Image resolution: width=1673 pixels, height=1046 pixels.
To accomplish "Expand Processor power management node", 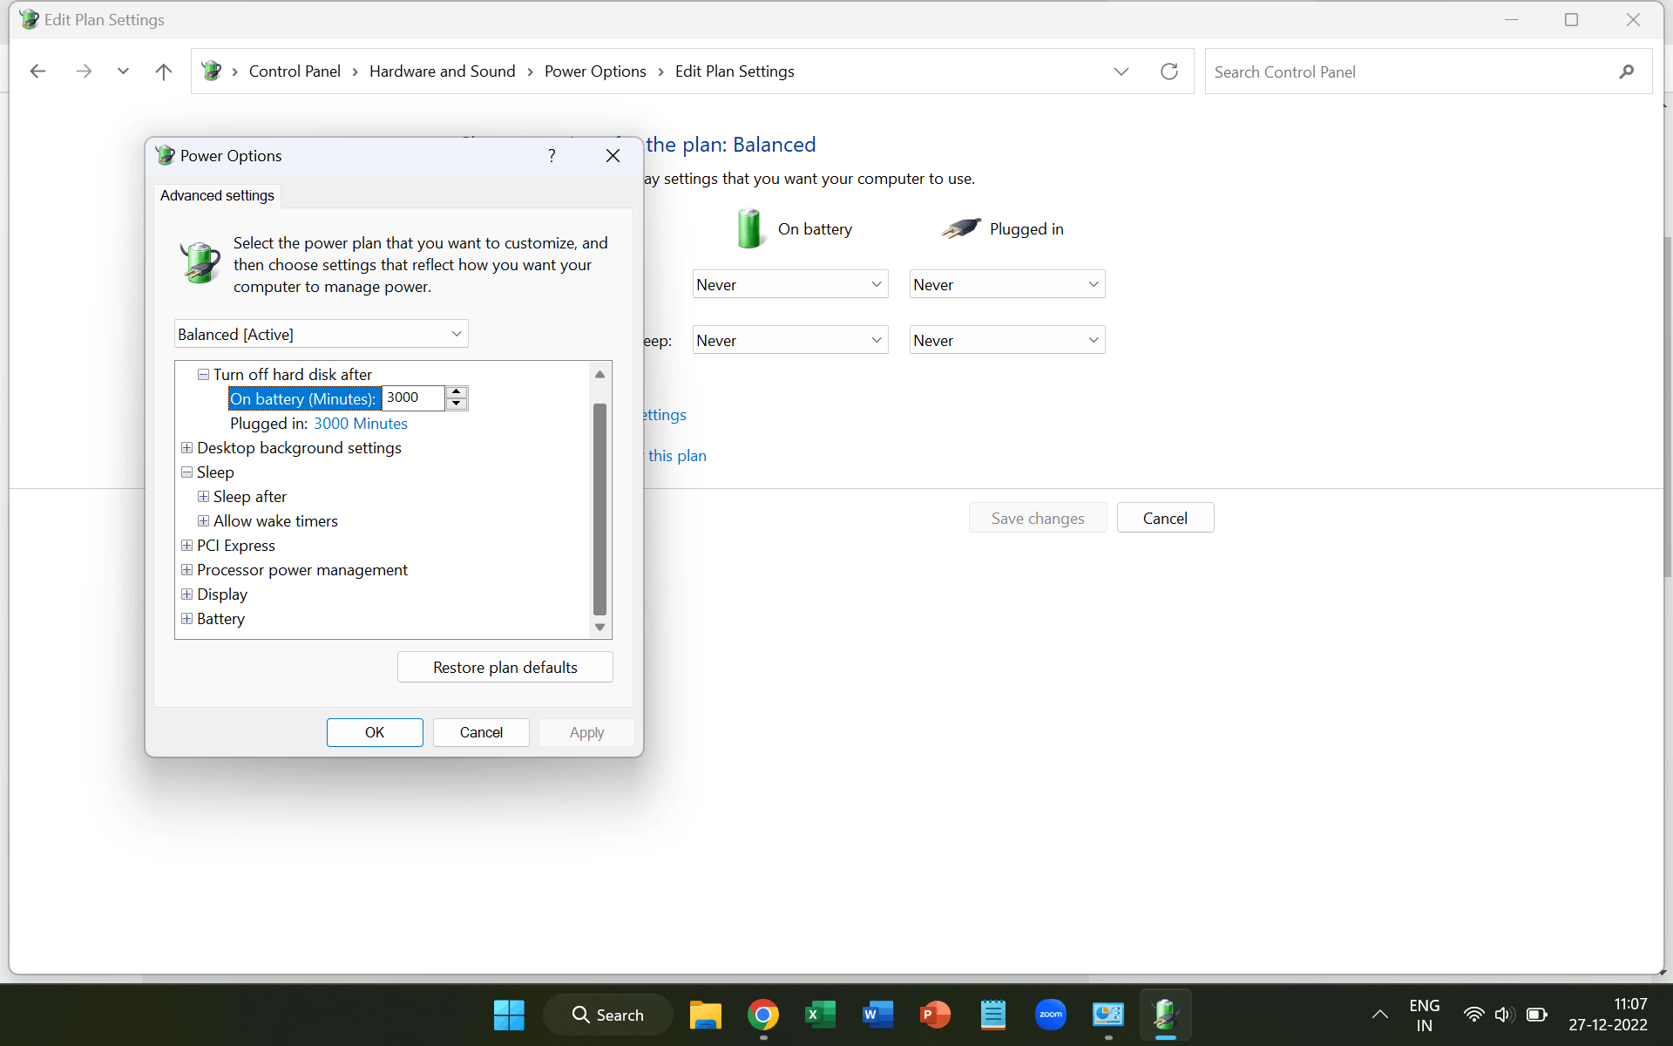I will 186,570.
